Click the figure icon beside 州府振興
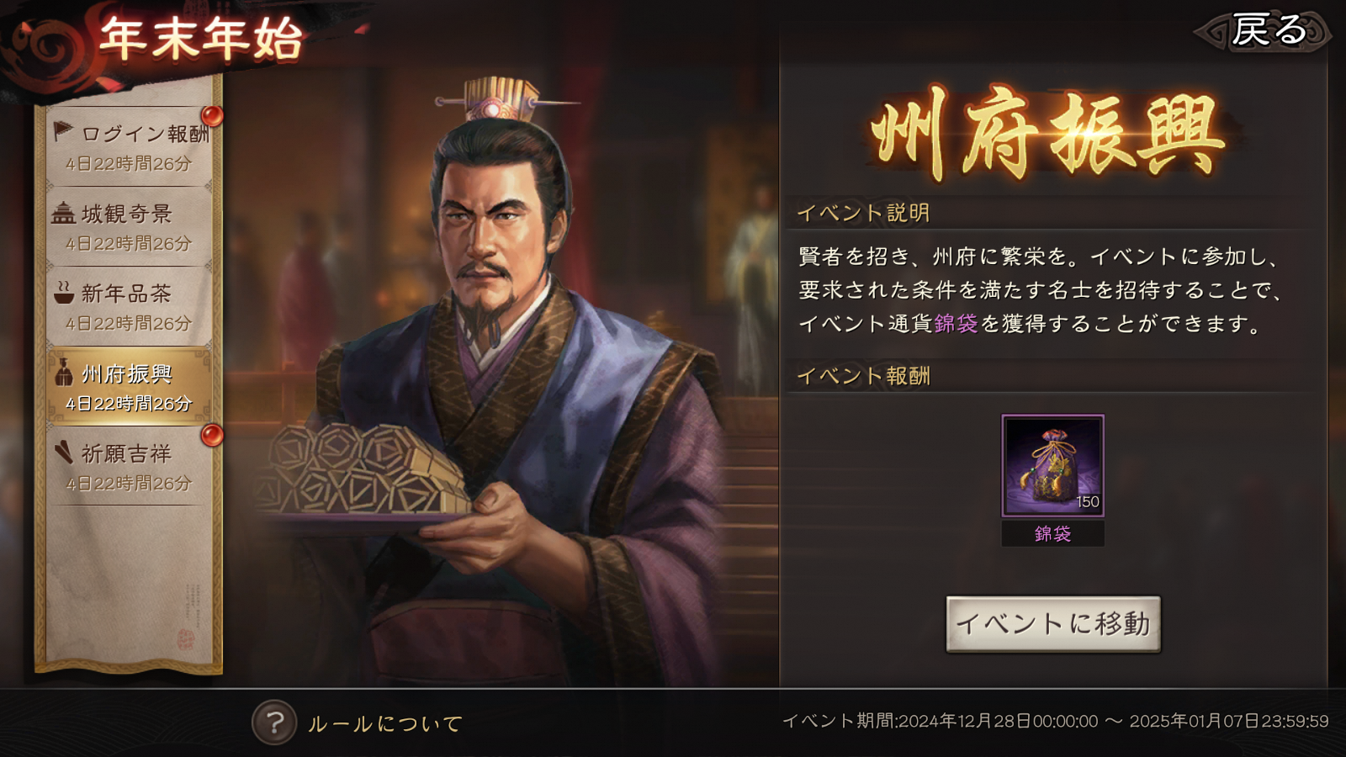This screenshot has height=757, width=1346. [x=63, y=373]
